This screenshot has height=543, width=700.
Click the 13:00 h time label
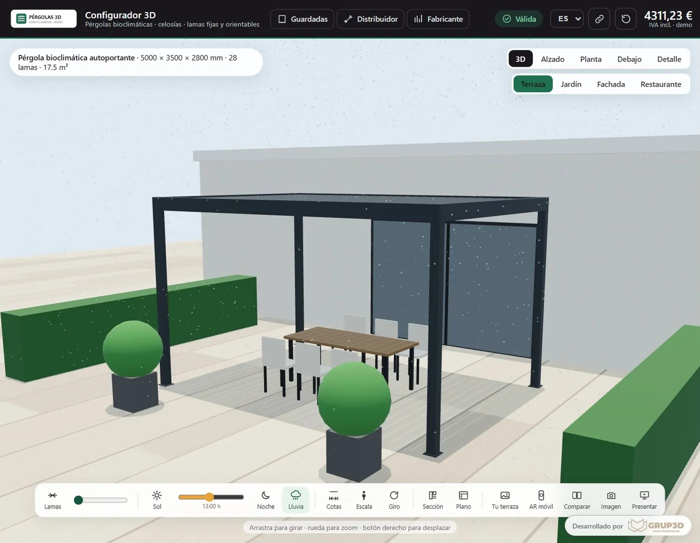point(211,506)
